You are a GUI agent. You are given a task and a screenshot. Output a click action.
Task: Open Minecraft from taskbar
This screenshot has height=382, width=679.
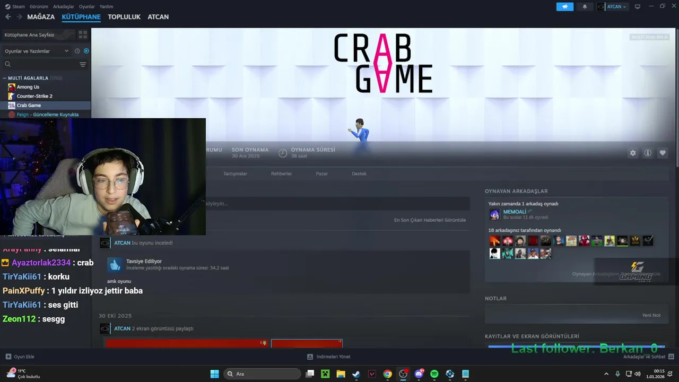coord(325,374)
